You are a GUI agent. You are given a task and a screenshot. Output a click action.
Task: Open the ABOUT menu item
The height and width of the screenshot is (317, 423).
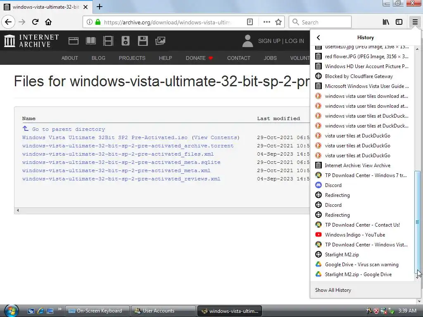69,58
